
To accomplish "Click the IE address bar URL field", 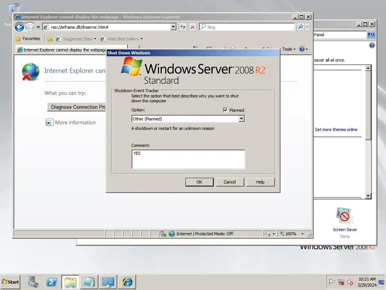I will click(107, 27).
